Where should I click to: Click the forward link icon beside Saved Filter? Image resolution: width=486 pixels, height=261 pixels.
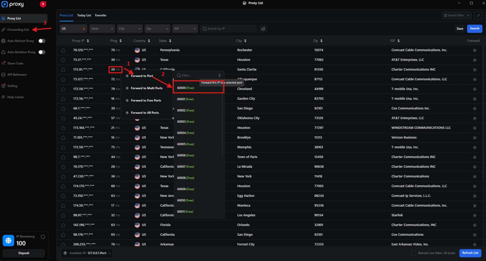478,15
